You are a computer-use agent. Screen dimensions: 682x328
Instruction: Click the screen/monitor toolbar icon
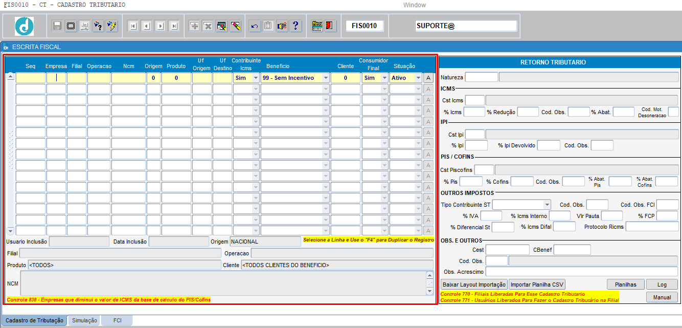point(71,26)
